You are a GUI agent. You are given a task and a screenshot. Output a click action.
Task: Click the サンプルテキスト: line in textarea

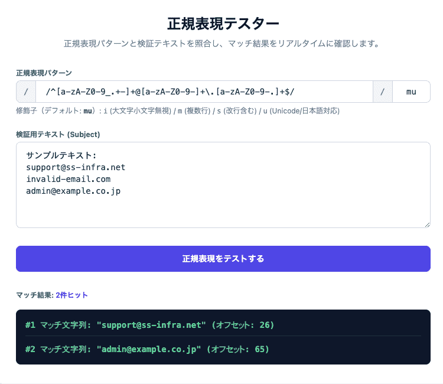[x=61, y=155]
